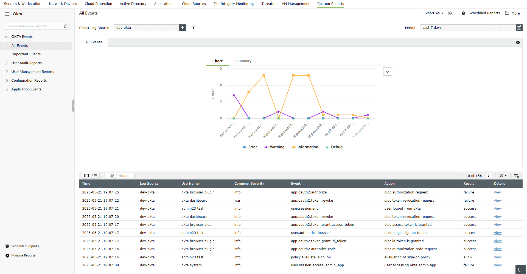
Task: Open the Period calendar picker icon
Action: tap(519, 28)
